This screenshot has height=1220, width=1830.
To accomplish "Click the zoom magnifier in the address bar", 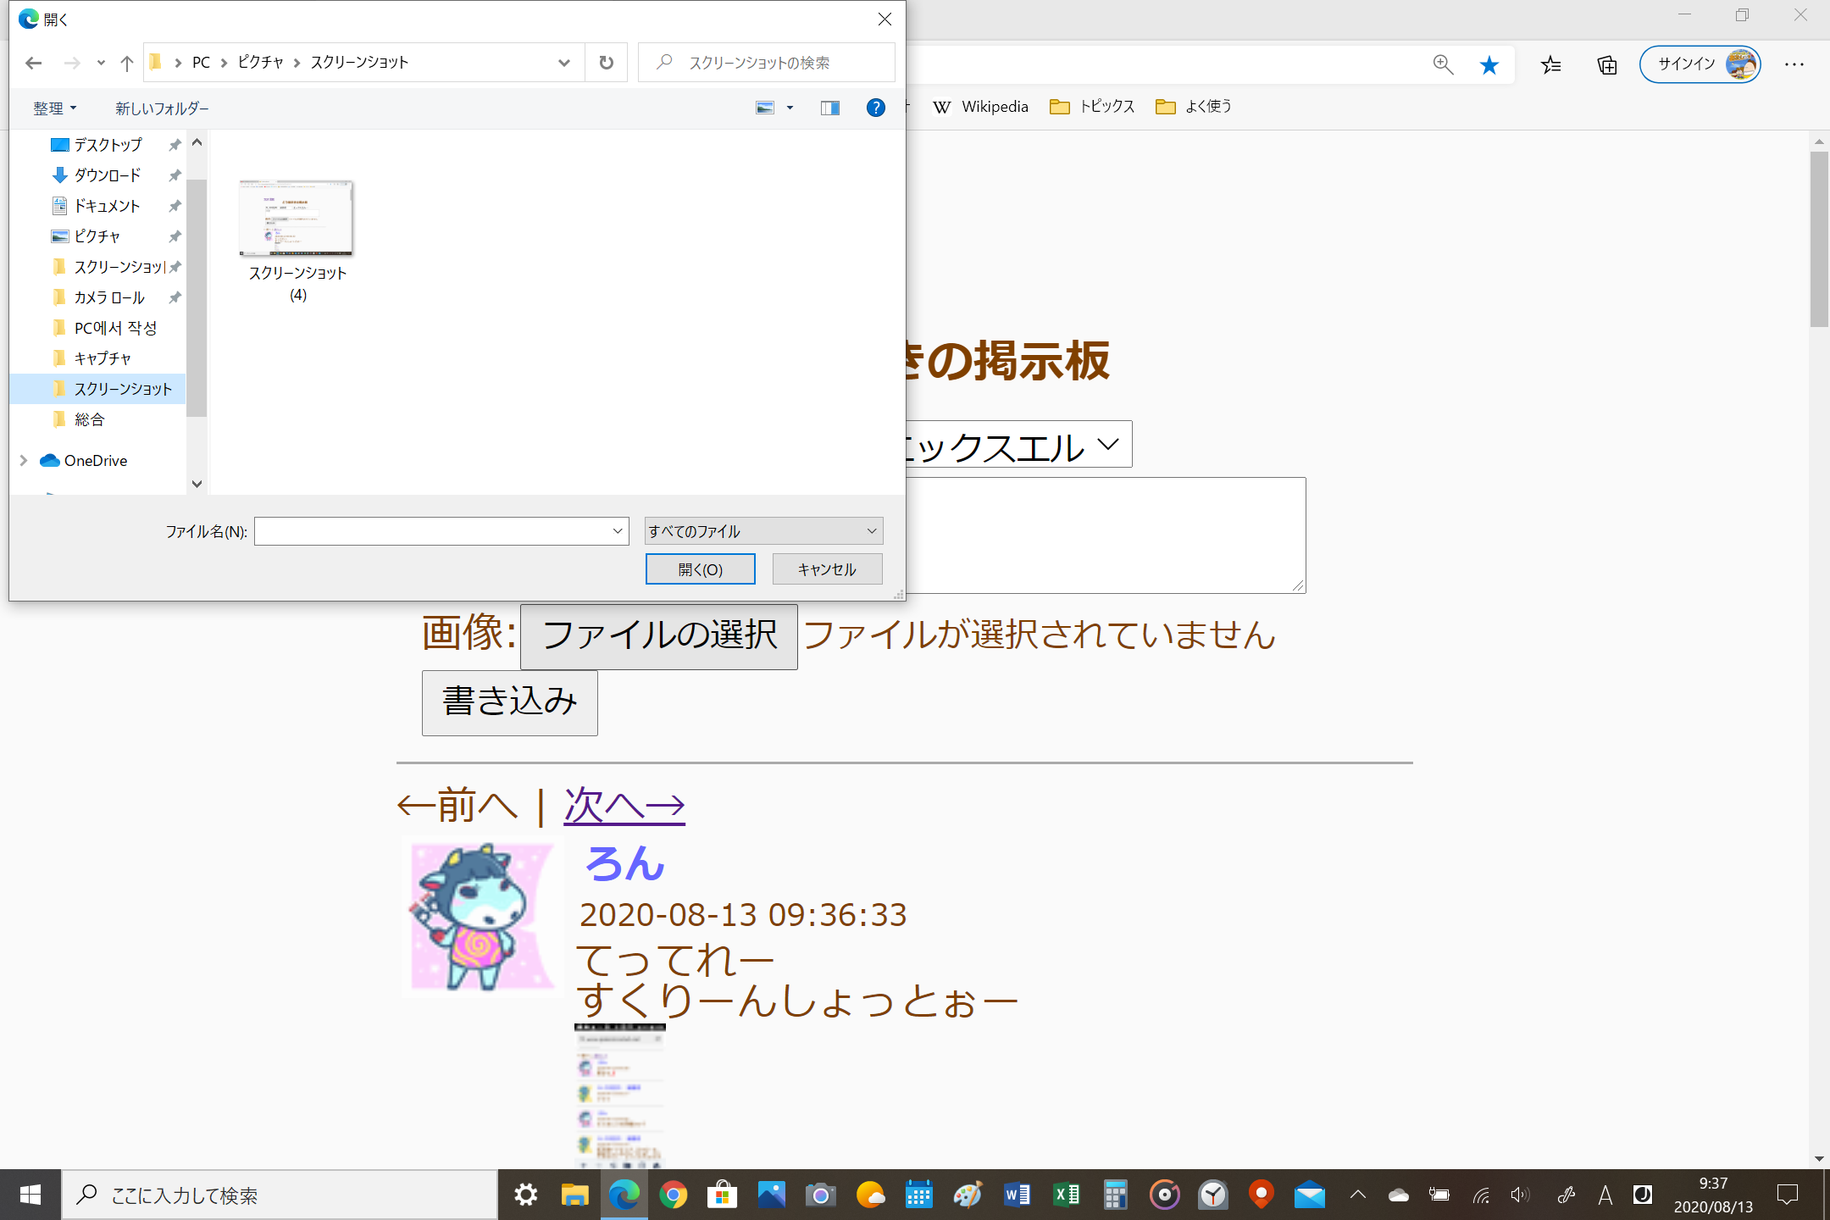I will [x=1442, y=65].
